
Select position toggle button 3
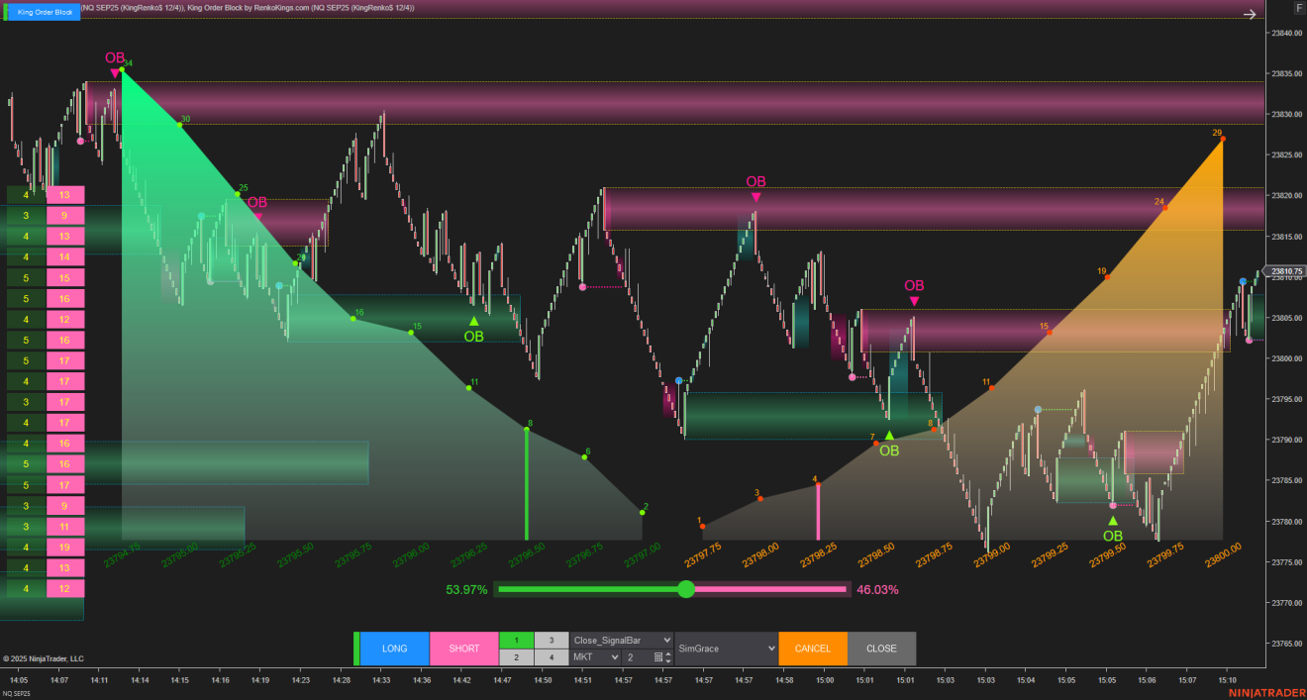(552, 640)
